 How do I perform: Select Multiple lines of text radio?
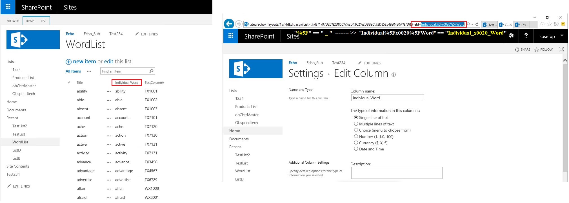(356, 124)
